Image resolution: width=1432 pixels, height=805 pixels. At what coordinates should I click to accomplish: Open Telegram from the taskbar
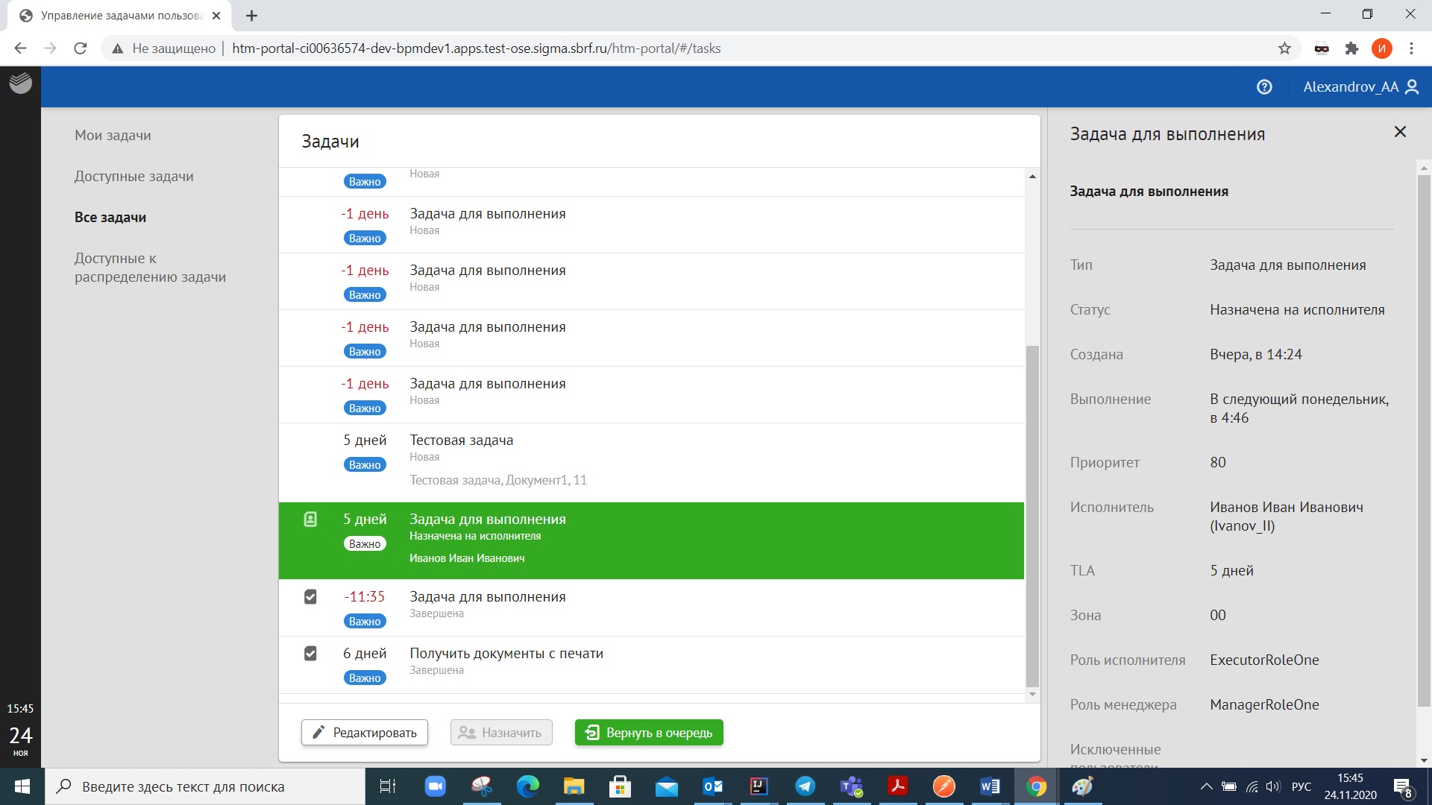pos(805,786)
